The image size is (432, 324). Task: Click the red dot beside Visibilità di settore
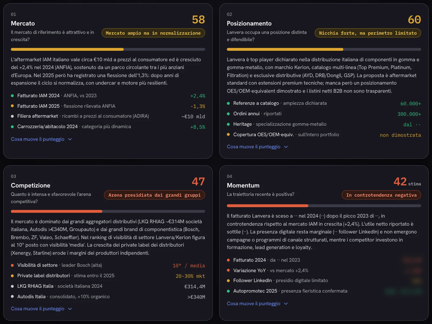coord(12,265)
